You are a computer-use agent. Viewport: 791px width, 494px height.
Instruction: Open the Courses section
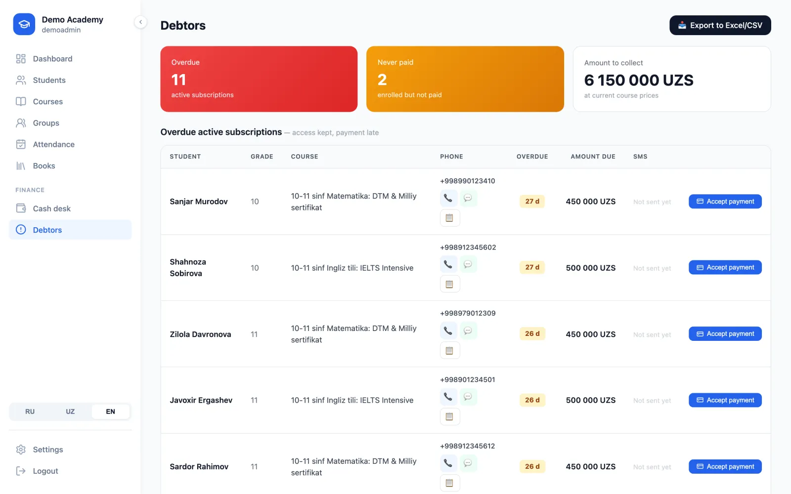[x=70, y=101]
